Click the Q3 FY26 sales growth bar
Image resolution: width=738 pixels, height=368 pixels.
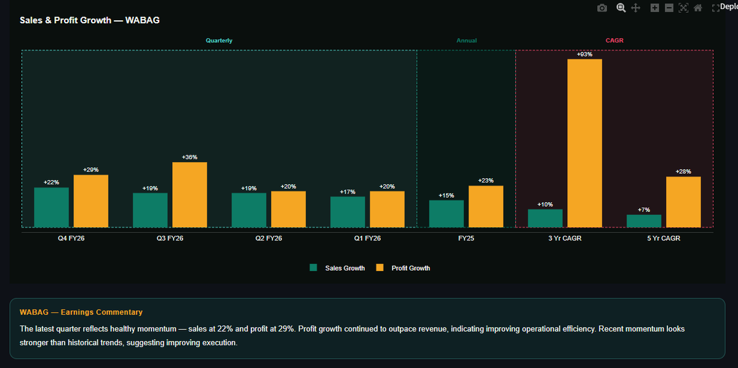pos(150,210)
